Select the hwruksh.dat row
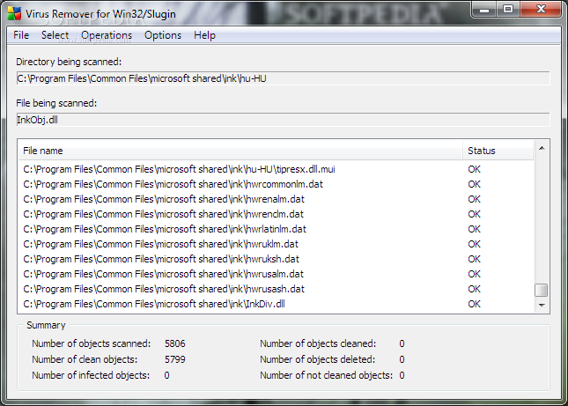 (276, 259)
